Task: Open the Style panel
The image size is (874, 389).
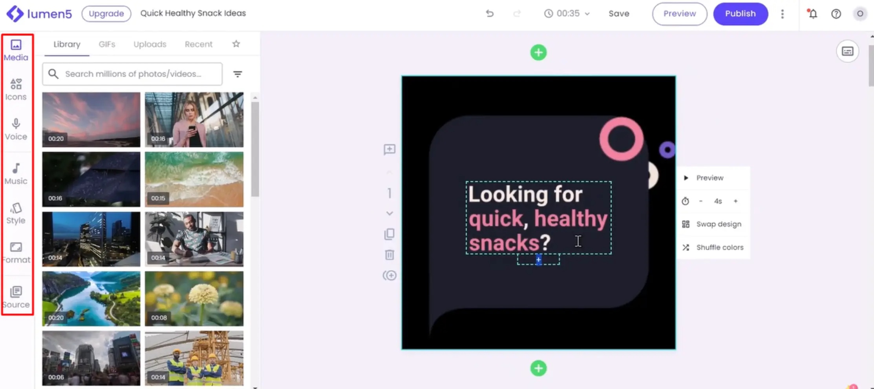Action: (16, 213)
